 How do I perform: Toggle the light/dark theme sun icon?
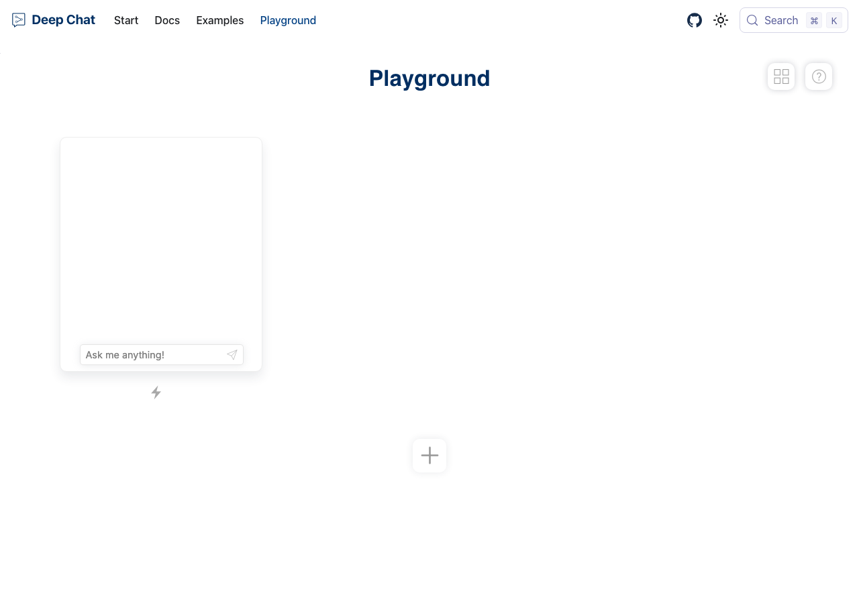point(721,20)
